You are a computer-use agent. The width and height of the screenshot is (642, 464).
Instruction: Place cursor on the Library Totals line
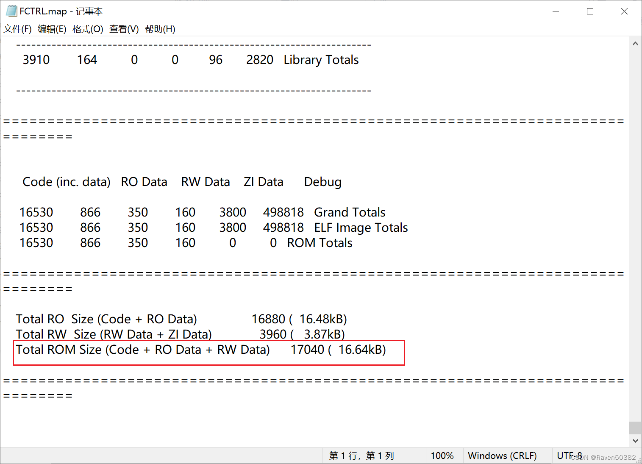click(x=191, y=59)
